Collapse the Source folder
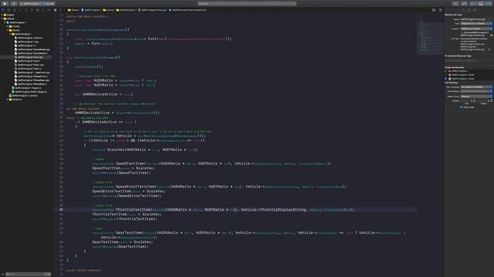The height and width of the screenshot is (277, 494). [7, 30]
